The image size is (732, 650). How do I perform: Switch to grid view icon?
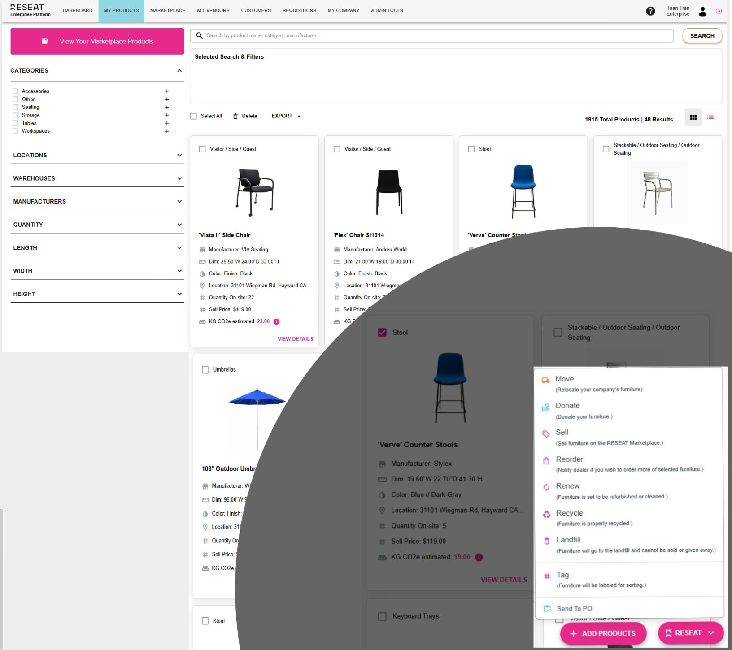pyautogui.click(x=693, y=117)
